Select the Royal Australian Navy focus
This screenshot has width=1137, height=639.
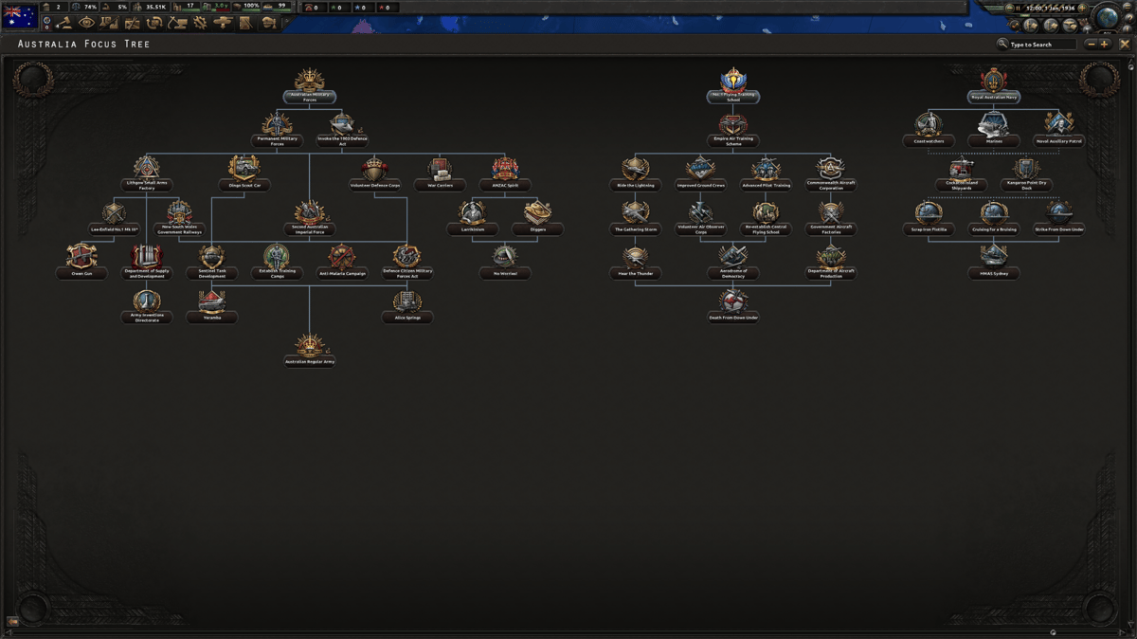coord(994,84)
